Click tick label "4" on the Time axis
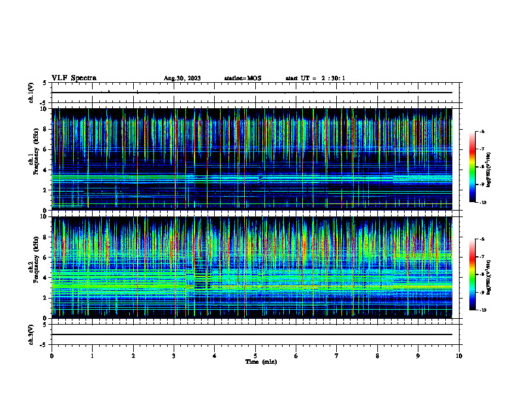Viewport: 517px width, 399px height. tap(215, 356)
